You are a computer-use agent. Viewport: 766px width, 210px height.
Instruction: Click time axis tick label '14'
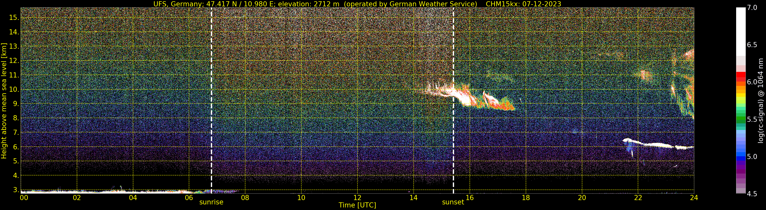click(413, 198)
